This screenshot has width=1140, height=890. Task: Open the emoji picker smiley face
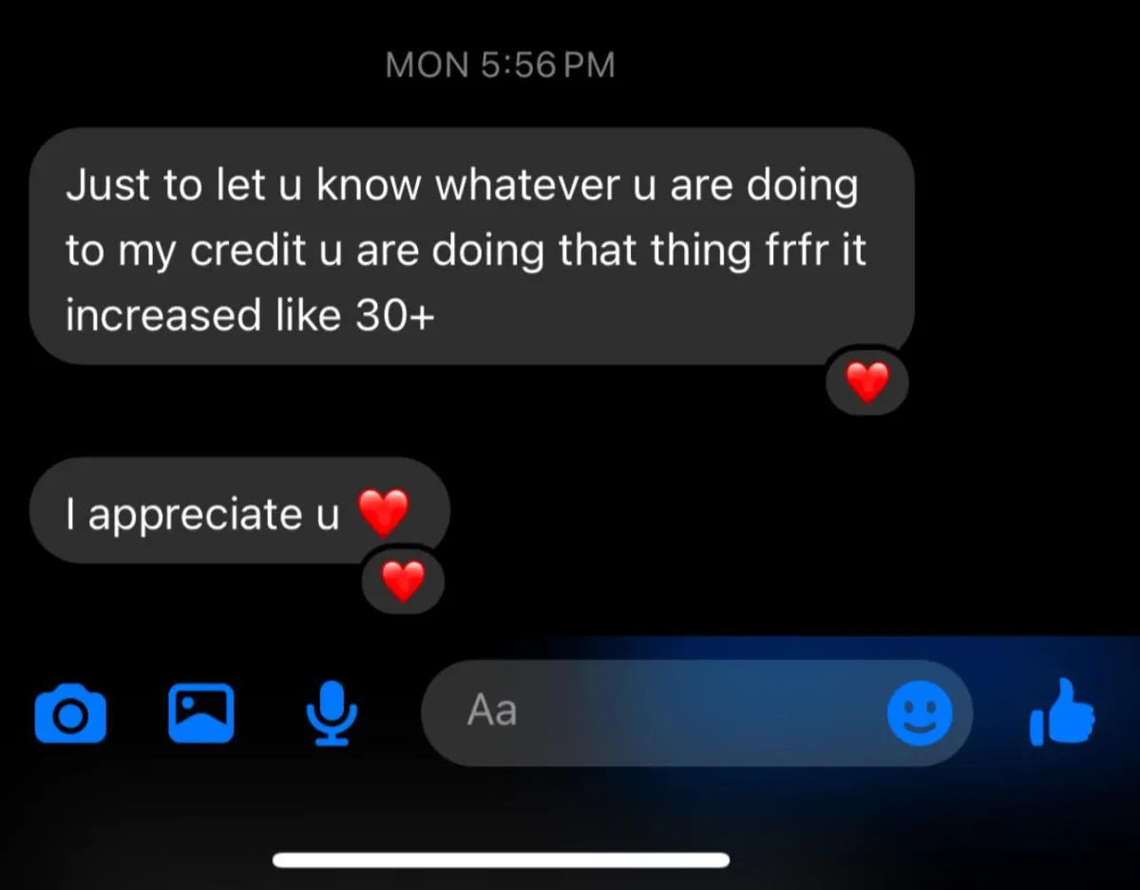click(x=920, y=713)
